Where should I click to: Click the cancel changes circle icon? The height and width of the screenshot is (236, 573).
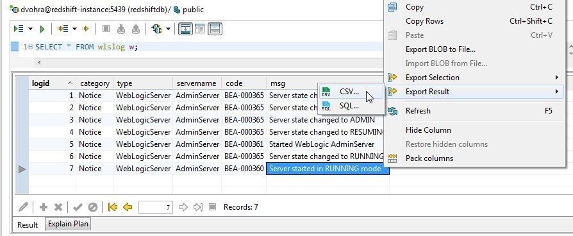tap(93, 207)
